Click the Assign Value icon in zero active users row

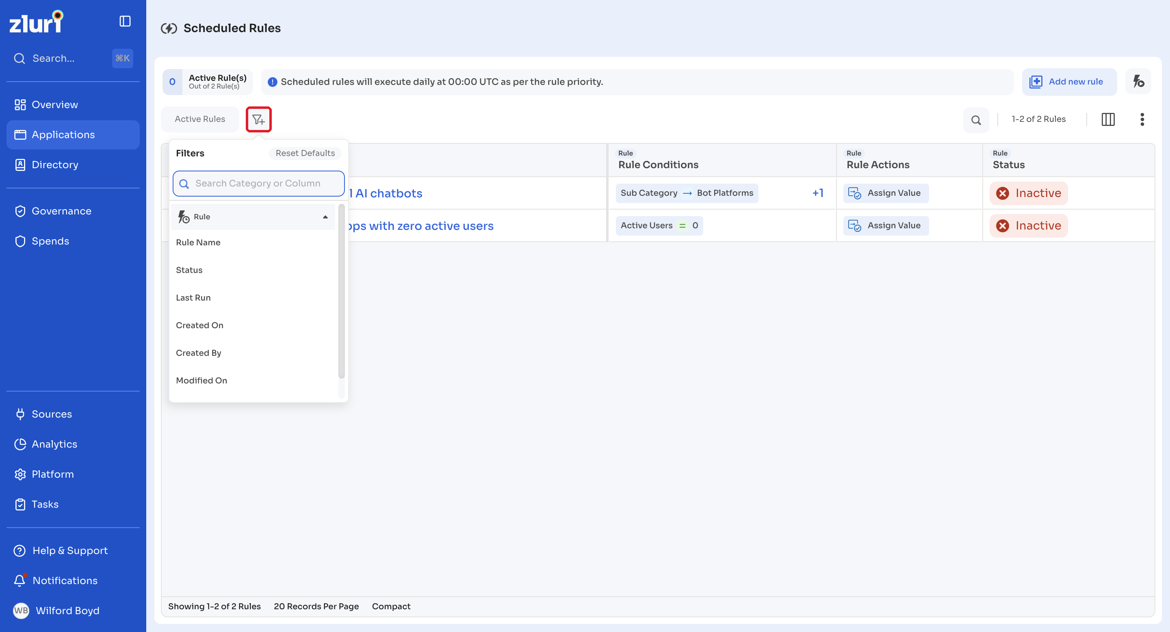click(x=854, y=226)
